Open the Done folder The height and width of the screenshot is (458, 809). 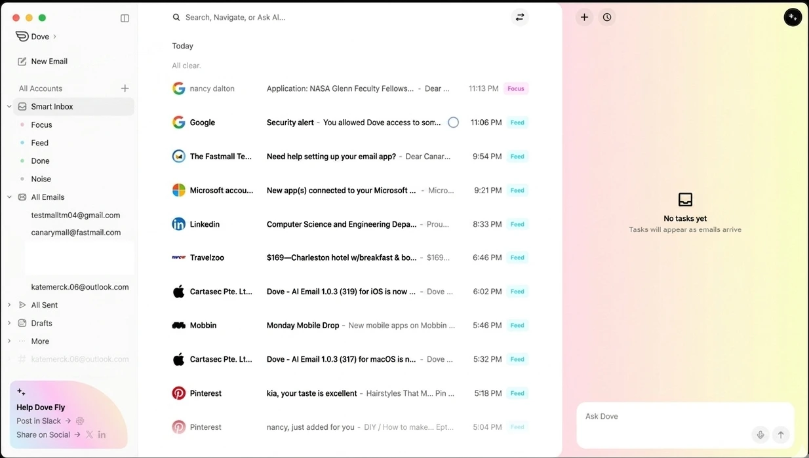point(40,161)
